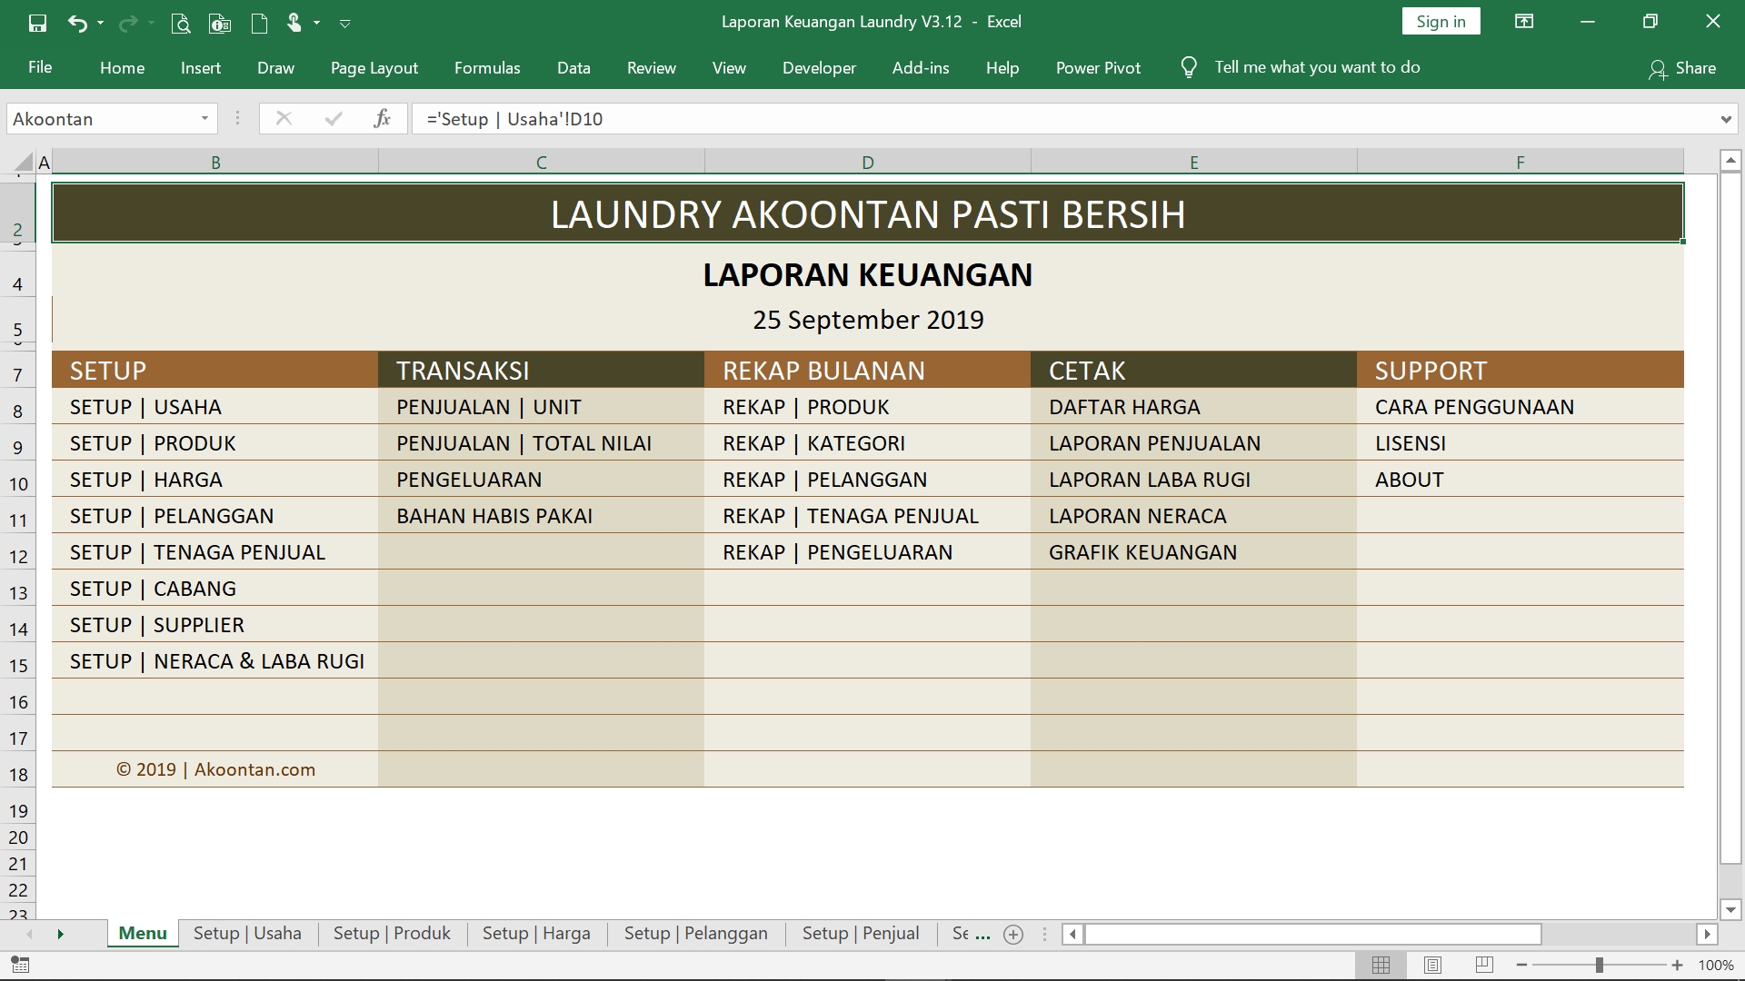Click the Name Box showing Akoontan
The image size is (1745, 981).
pyautogui.click(x=102, y=119)
